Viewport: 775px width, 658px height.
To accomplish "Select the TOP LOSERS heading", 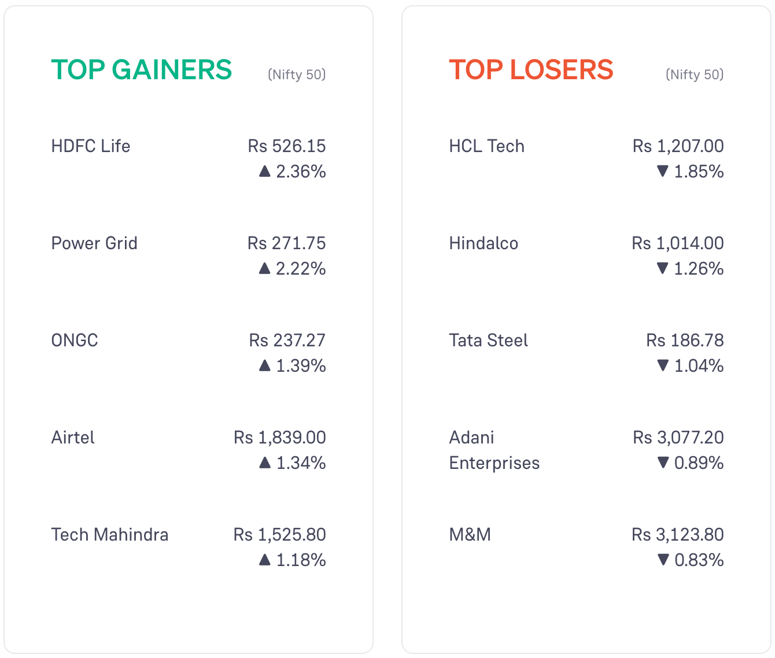I will [531, 70].
